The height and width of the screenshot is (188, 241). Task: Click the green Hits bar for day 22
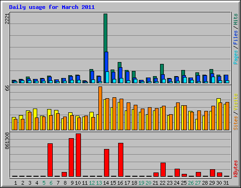[162, 69]
